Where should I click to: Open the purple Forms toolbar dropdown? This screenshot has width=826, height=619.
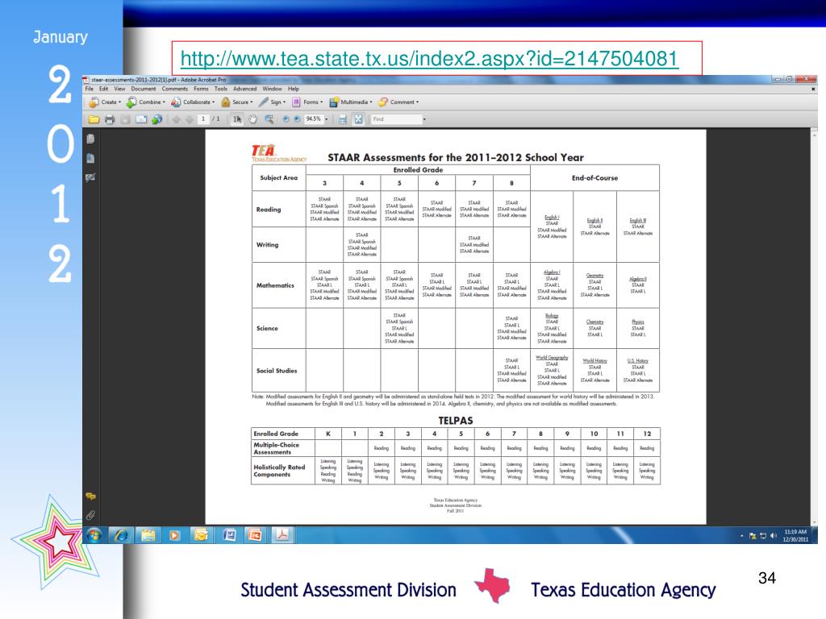(x=307, y=102)
